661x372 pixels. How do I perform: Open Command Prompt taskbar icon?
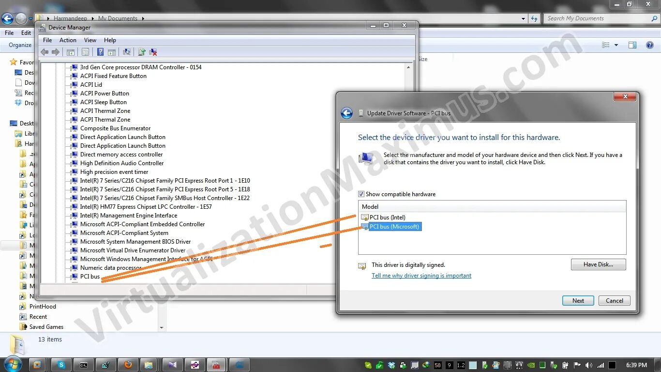tap(84, 365)
